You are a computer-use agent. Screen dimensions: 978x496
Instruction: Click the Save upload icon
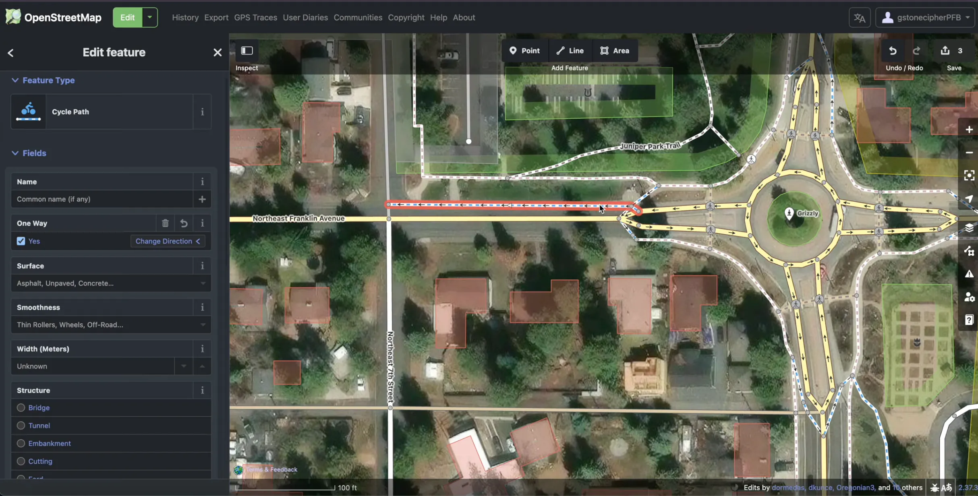coord(945,51)
